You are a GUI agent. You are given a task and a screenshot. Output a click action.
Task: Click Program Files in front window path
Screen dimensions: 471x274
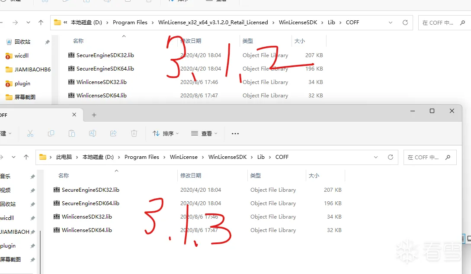click(x=142, y=157)
